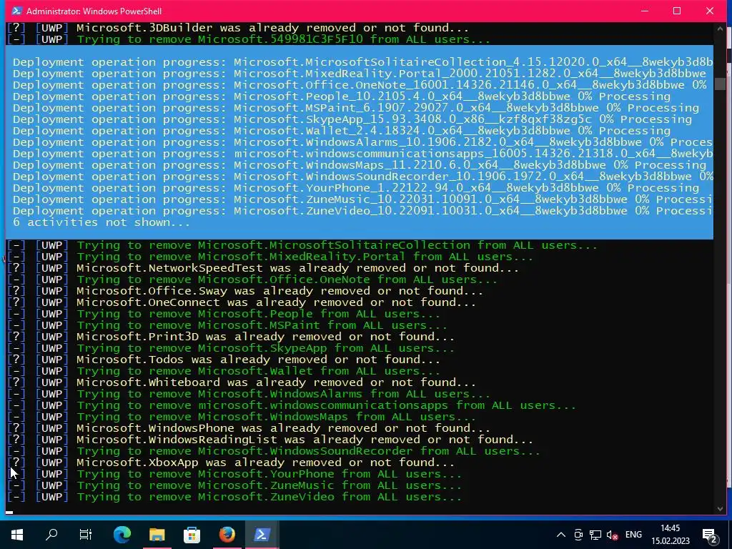Click 'Trying to remove Microsoft.WindowsAlarms' line
The image size is (732, 549).
point(248,394)
